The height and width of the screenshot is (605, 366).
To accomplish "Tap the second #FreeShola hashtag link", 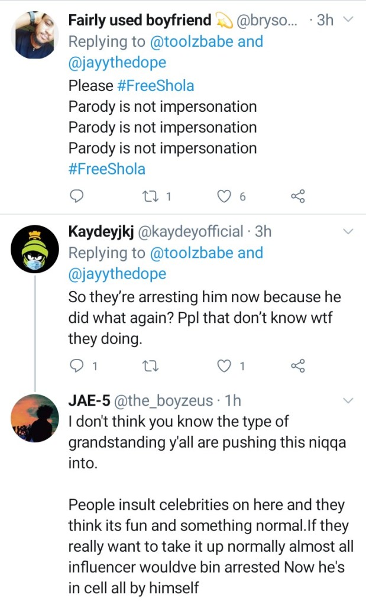I will pyautogui.click(x=107, y=169).
